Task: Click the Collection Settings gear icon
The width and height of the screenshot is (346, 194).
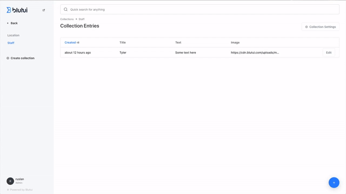Action: (x=307, y=27)
